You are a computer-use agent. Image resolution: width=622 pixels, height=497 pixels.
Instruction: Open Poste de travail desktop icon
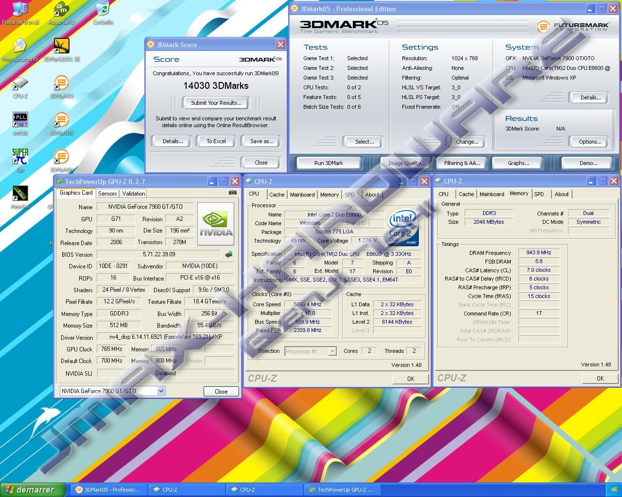pos(20,13)
